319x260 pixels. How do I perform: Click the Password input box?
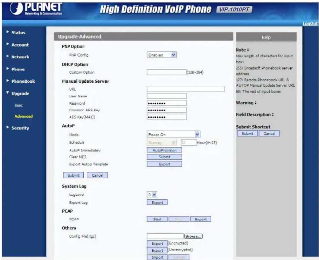pyautogui.click(x=167, y=103)
